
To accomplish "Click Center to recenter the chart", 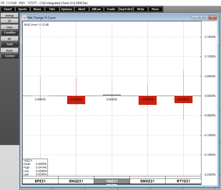I will point(9,56).
